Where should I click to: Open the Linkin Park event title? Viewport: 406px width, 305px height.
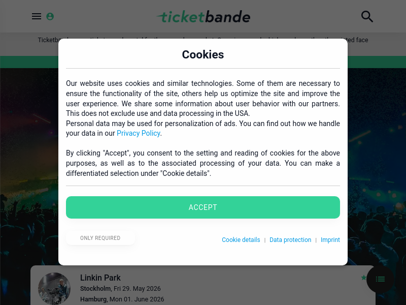click(x=100, y=278)
